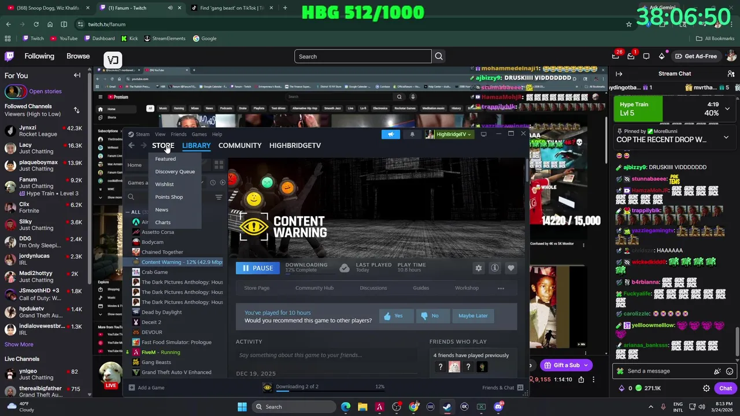
Task: Click Steam Big Picture mode monitor icon
Action: tap(483, 134)
